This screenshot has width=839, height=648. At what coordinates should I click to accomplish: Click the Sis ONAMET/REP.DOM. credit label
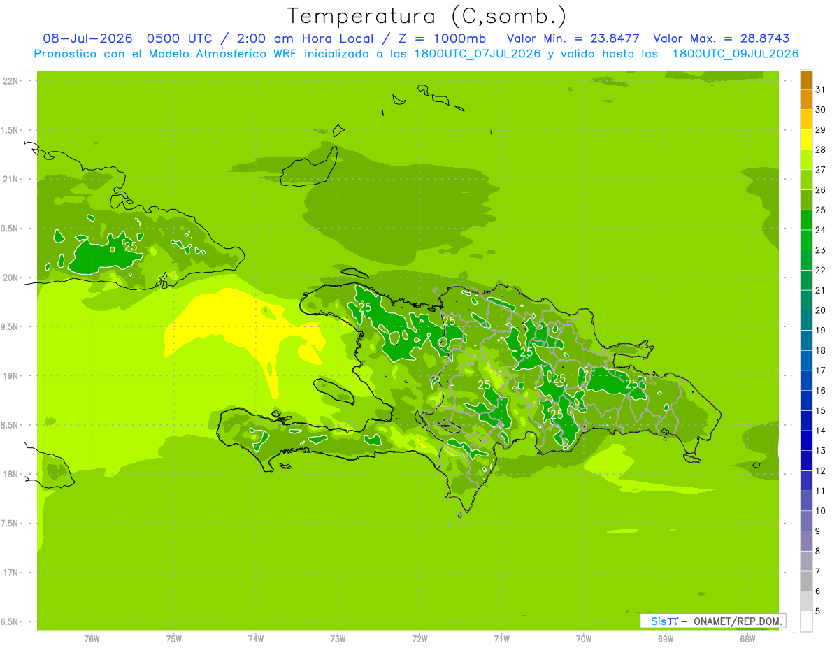[712, 620]
